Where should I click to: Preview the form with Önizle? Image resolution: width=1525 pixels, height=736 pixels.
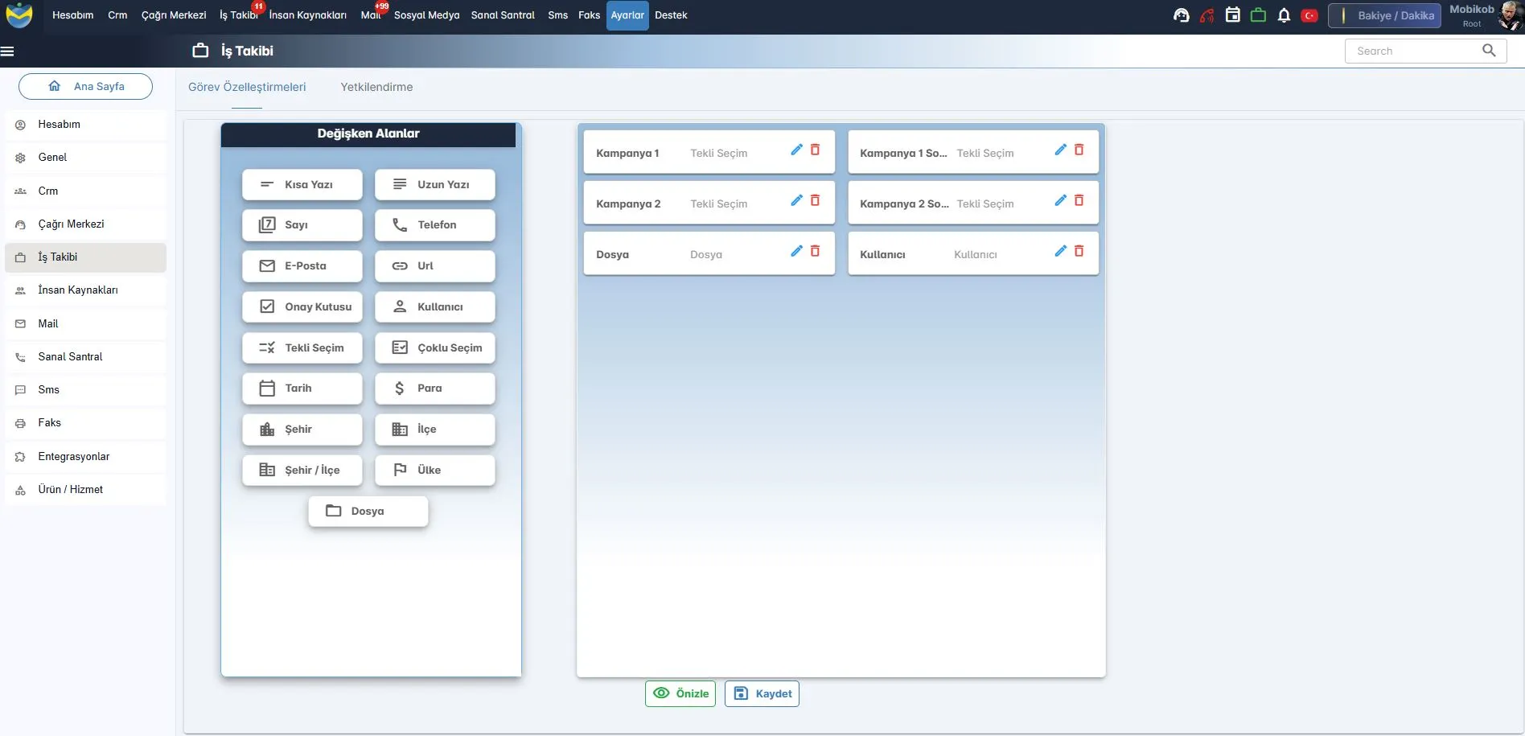pos(680,693)
